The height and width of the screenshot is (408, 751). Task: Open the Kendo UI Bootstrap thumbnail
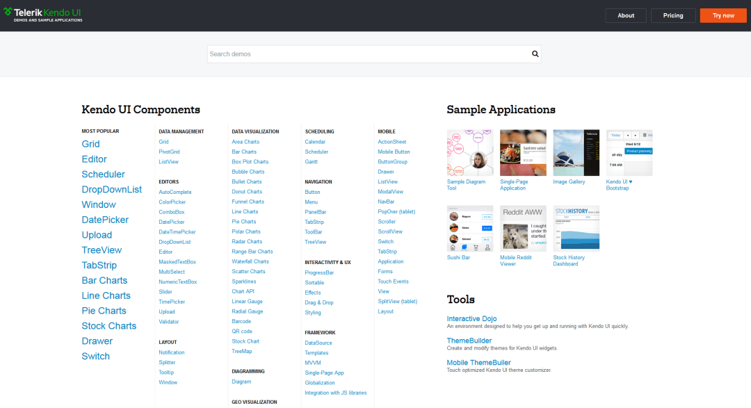point(629,153)
